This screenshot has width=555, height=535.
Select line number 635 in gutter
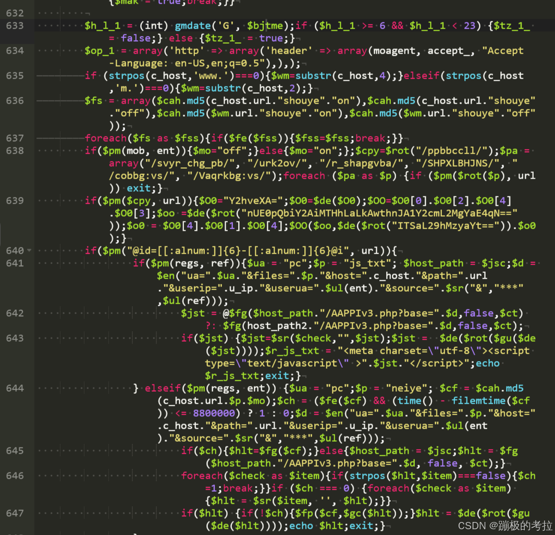coord(15,76)
